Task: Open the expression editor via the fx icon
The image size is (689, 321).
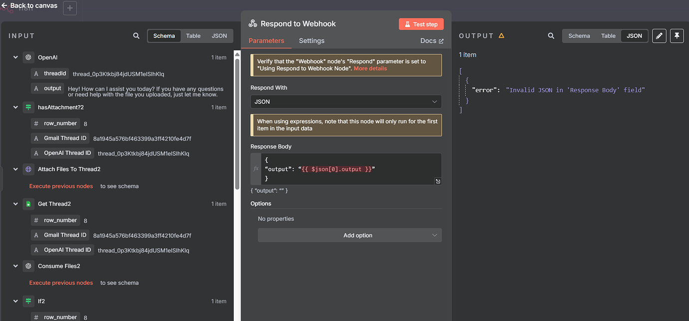Action: point(256,168)
